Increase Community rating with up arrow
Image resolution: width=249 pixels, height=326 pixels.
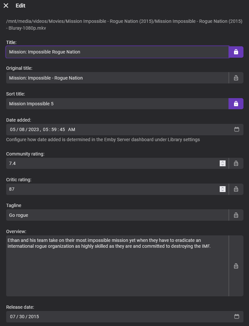[x=223, y=162]
